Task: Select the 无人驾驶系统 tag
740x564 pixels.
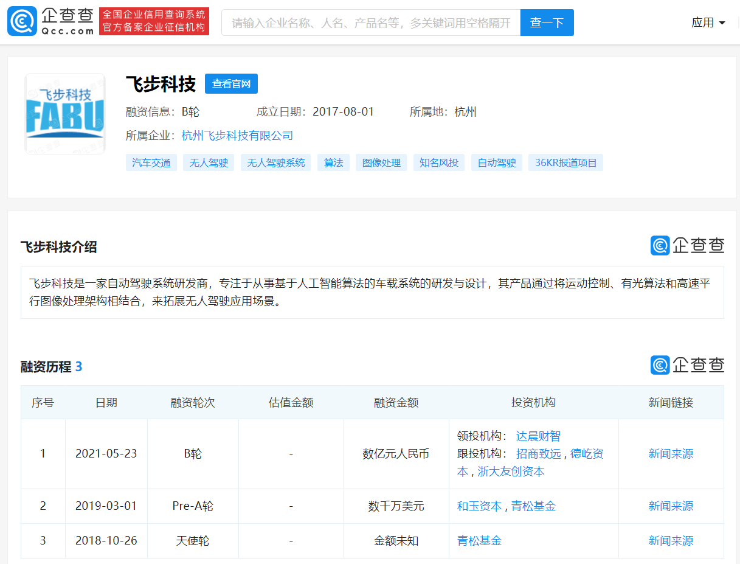Action: (x=275, y=162)
